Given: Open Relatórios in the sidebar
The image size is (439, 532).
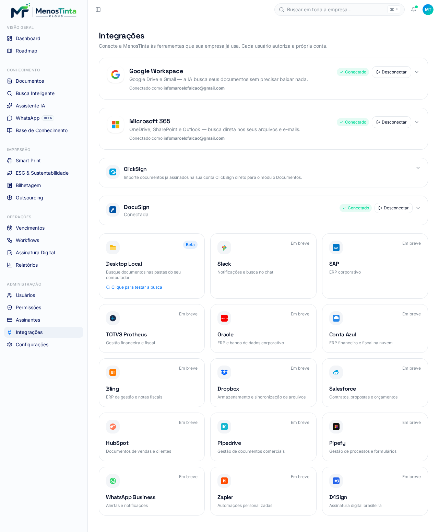Looking at the screenshot, I should pyautogui.click(x=44, y=265).
